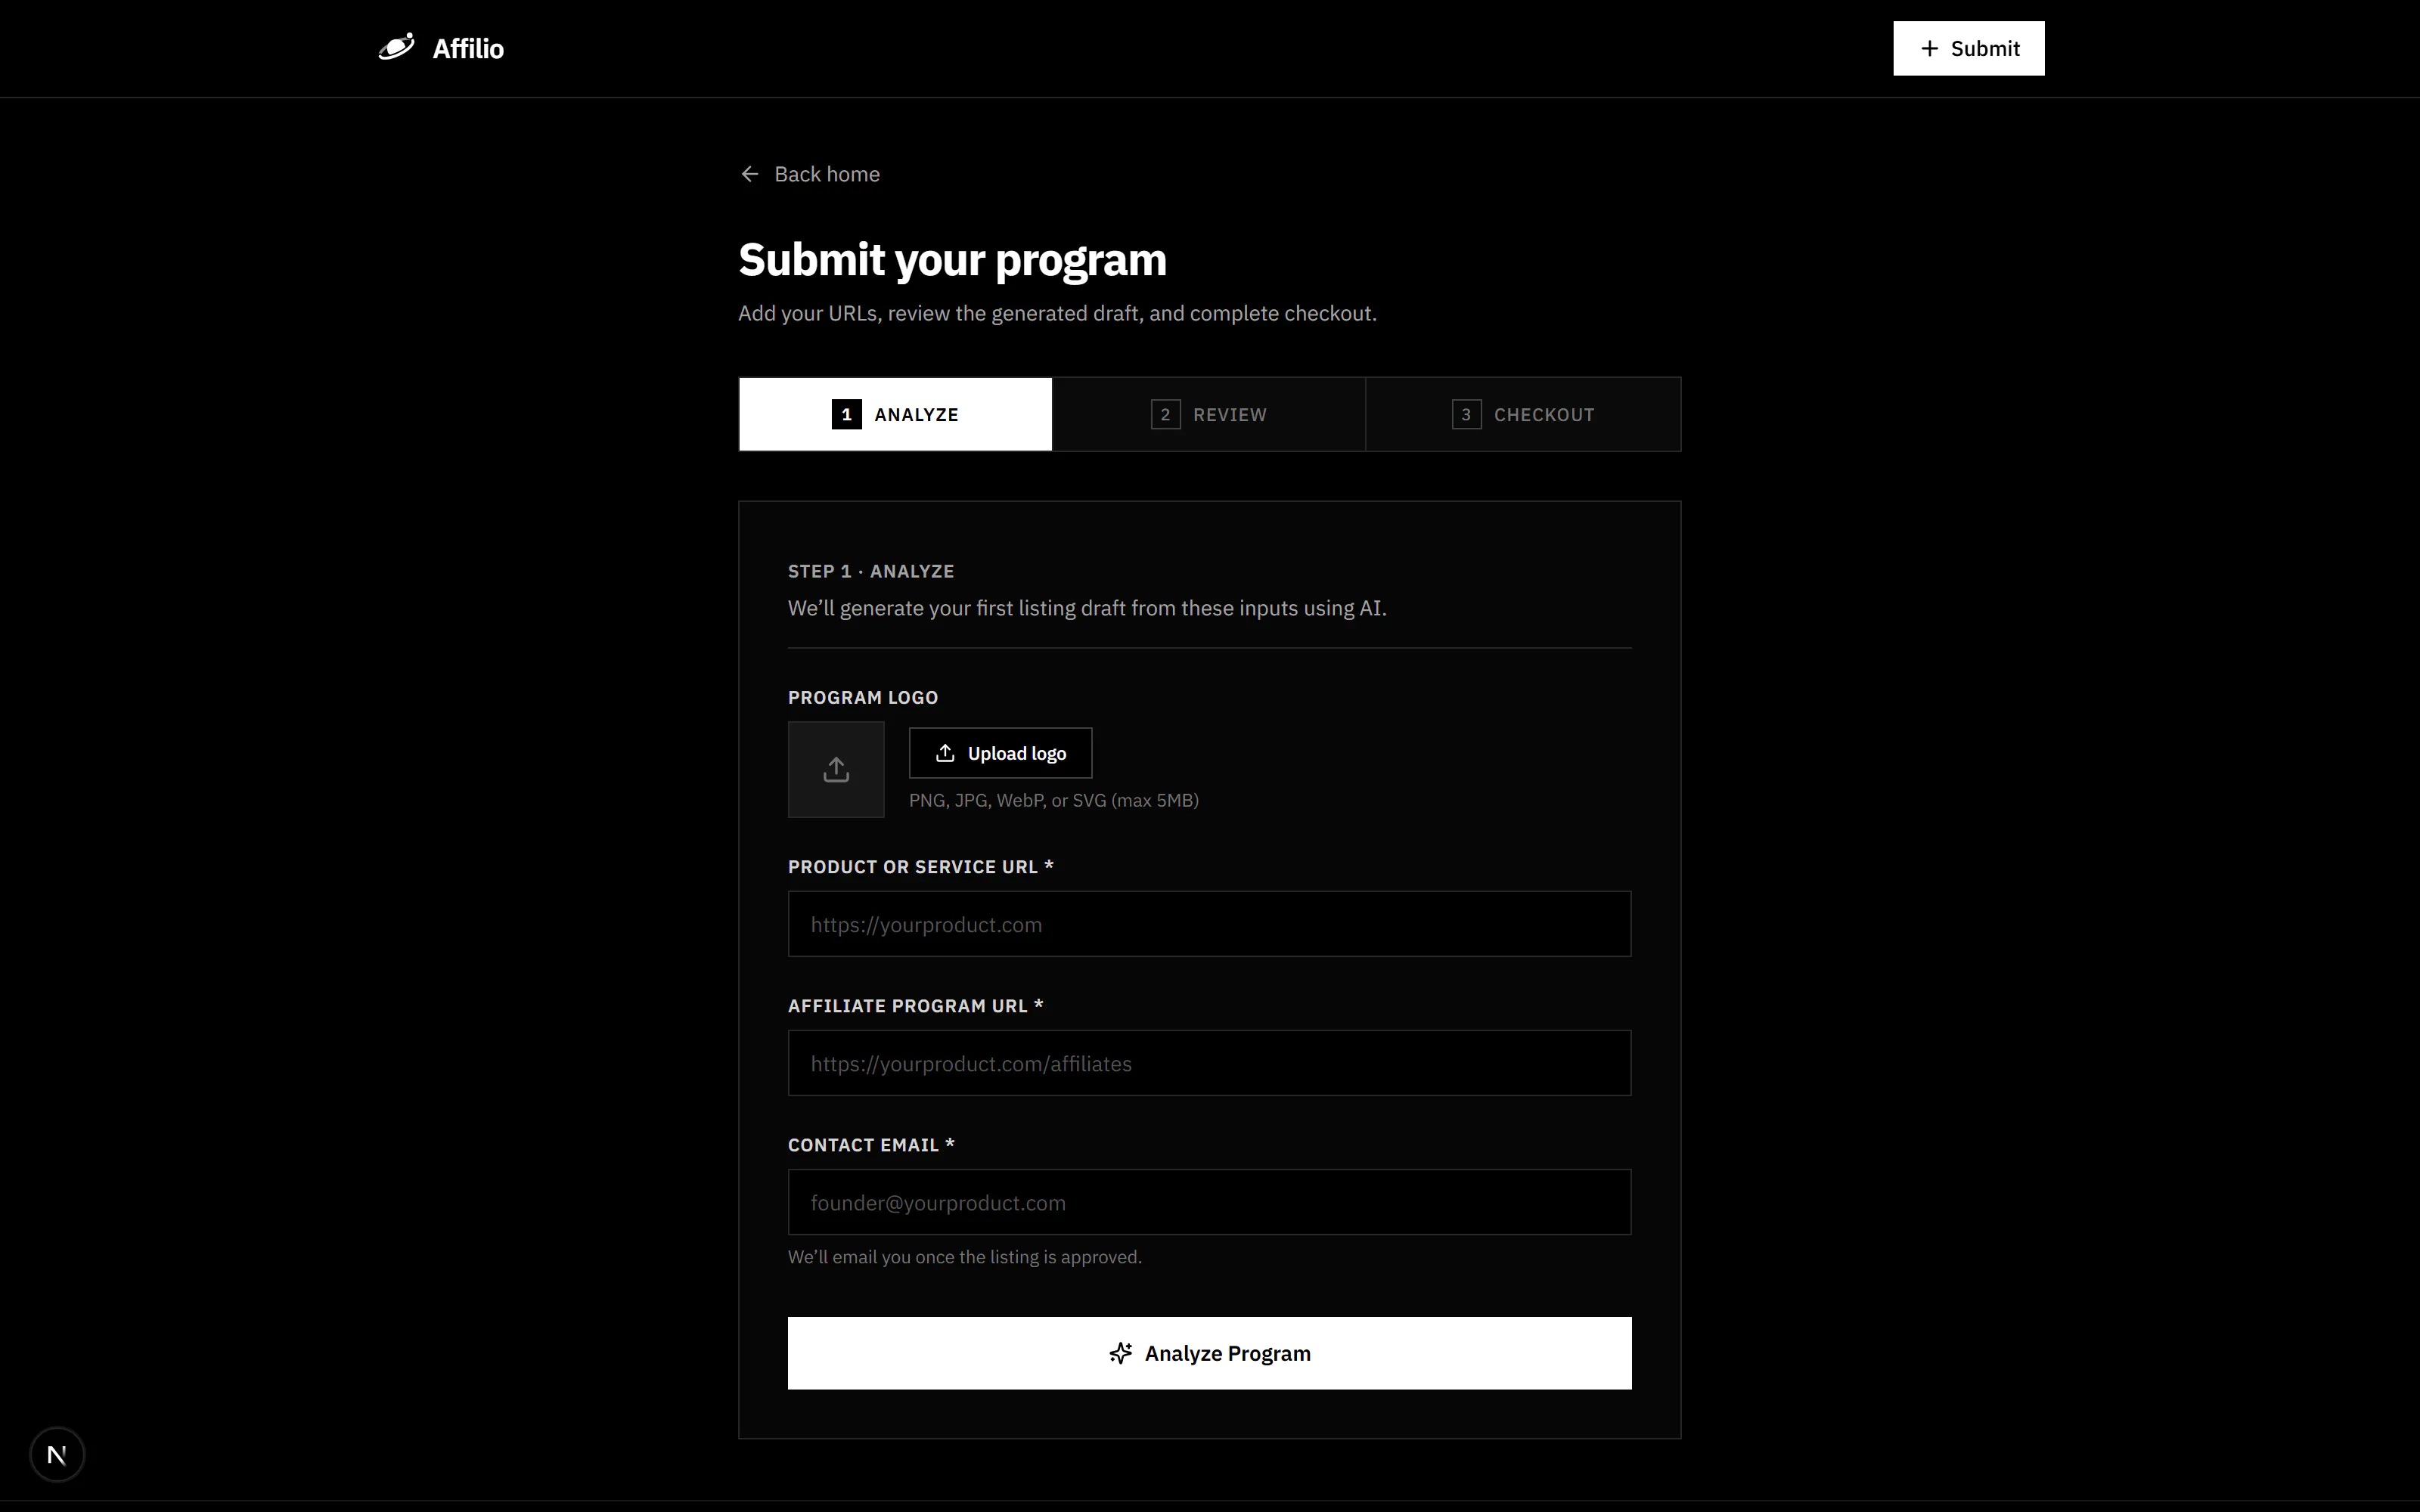The image size is (2420, 1512).
Task: Click the 'Submit your program' heading
Action: (x=952, y=260)
